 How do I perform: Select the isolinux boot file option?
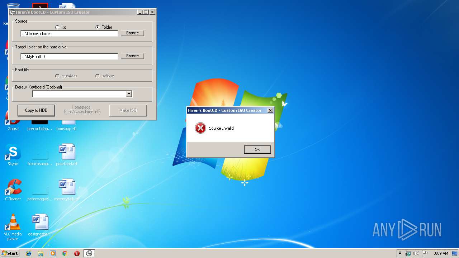pyautogui.click(x=98, y=76)
